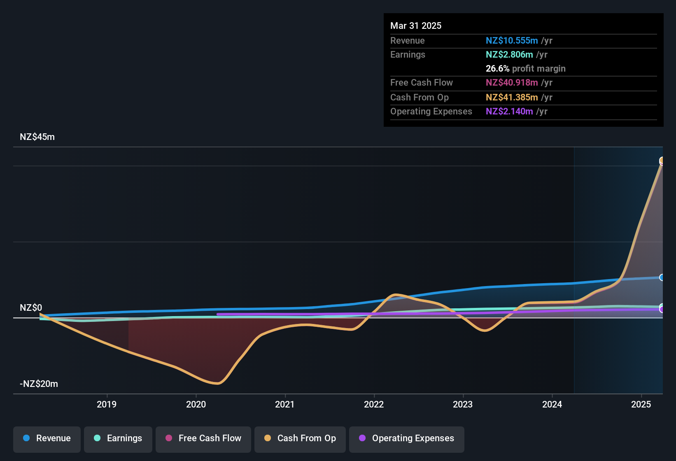The image size is (676, 461).
Task: Toggle the Revenue series legend button
Action: (47, 439)
